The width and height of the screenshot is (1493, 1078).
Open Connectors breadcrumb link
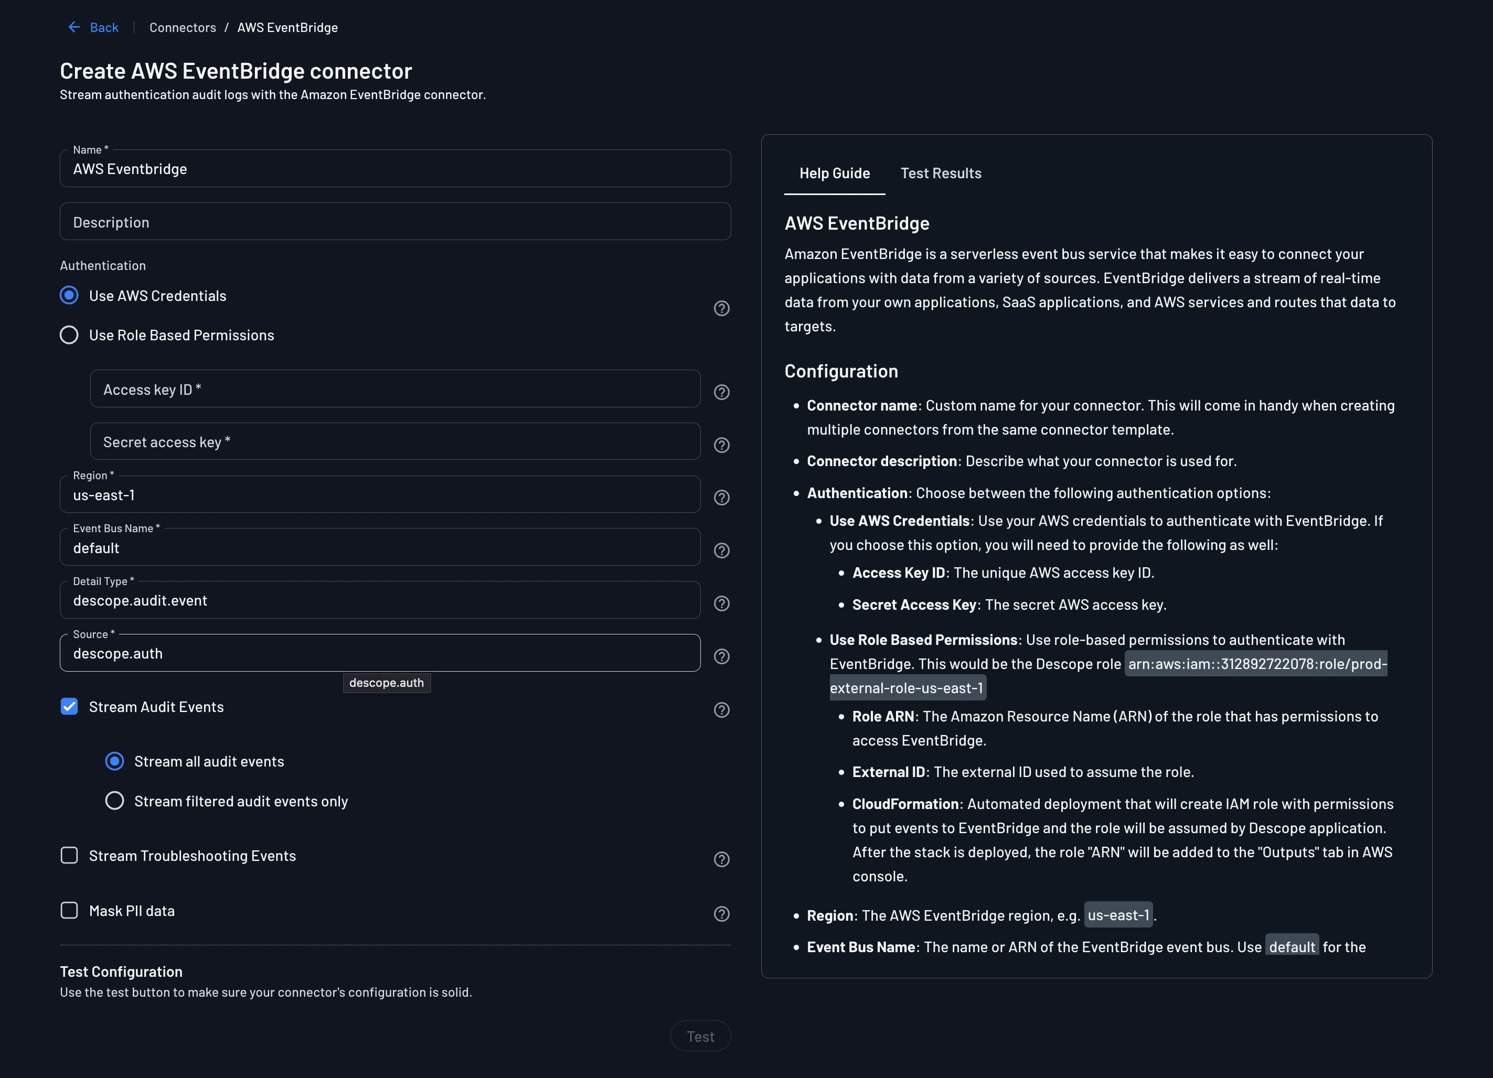(x=183, y=27)
